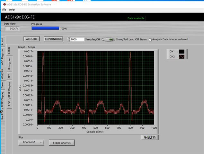Screen dimensions: 204x154
Task: Click the Y-axis value 0.0012
Action: coord(28,100)
